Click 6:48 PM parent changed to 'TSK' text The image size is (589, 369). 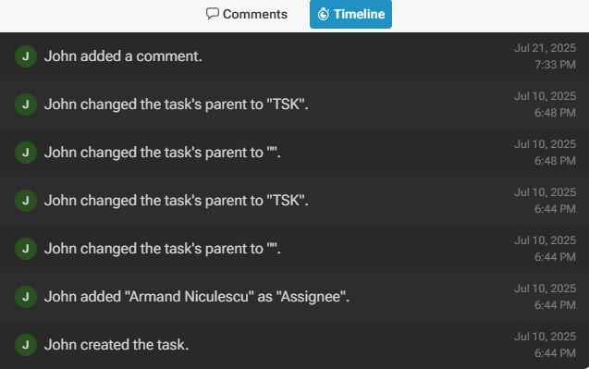177,105
